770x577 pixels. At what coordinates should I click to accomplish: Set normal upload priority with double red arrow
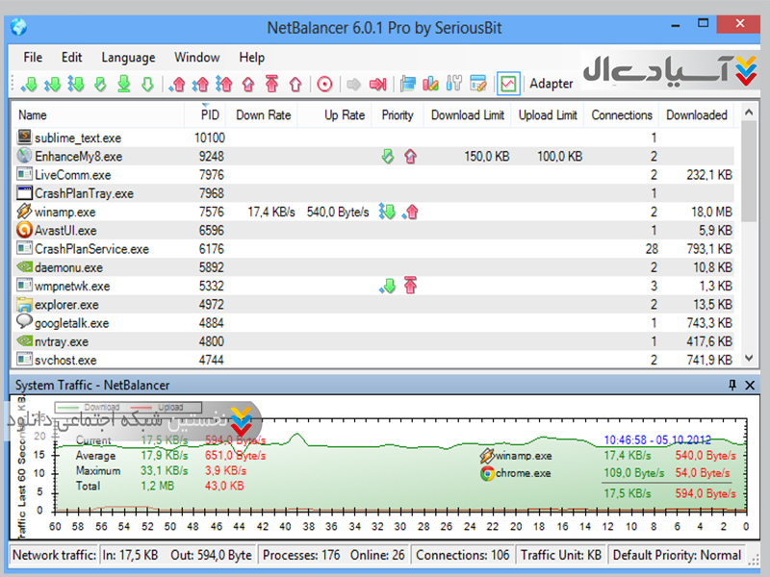(200, 85)
